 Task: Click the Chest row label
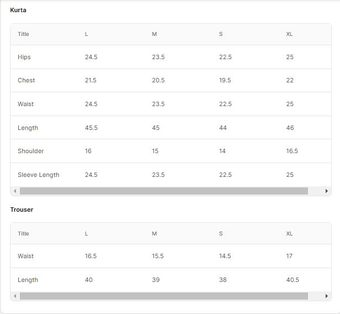26,80
